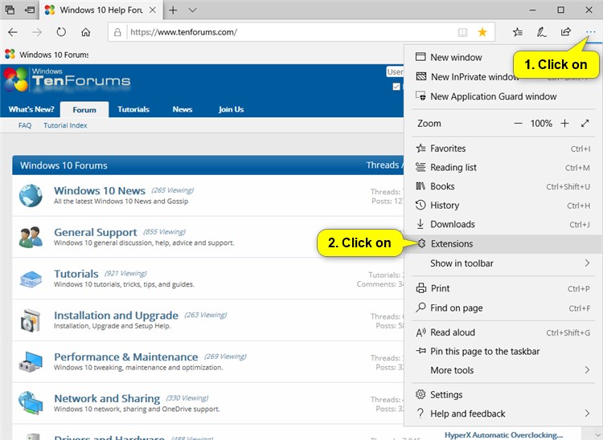Expand Show in toolbar submenu arrow
The height and width of the screenshot is (440, 603).
coord(587,263)
